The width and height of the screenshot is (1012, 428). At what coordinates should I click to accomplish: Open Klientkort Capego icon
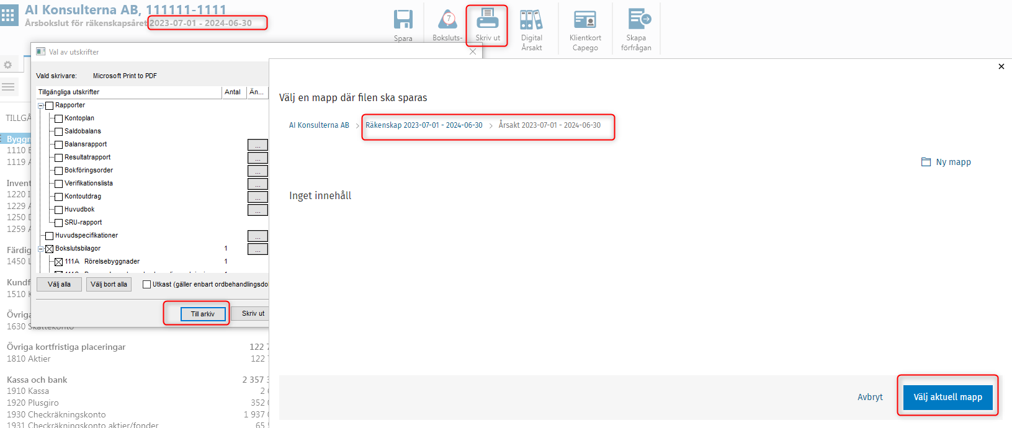585,19
